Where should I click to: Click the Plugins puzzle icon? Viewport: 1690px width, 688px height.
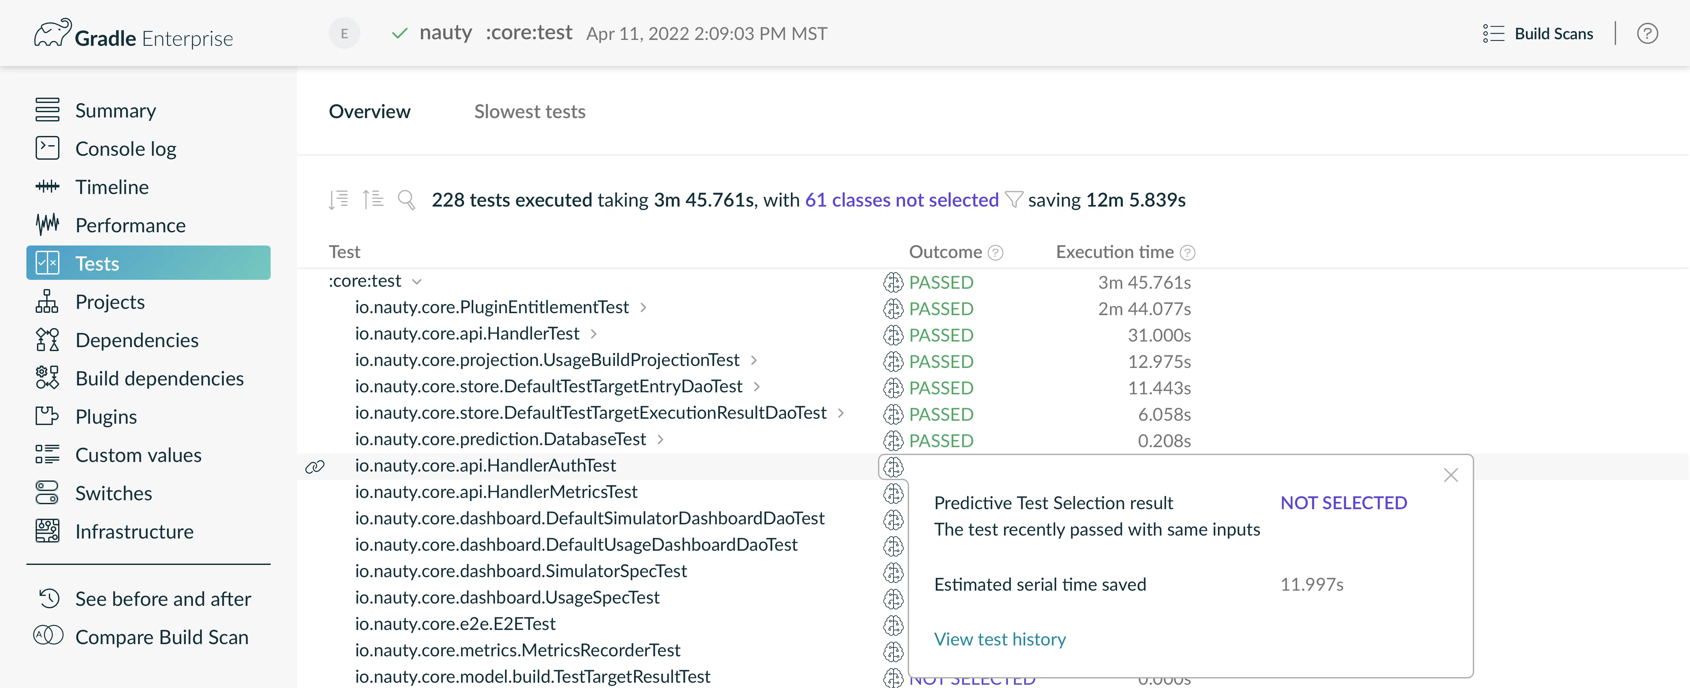[47, 416]
